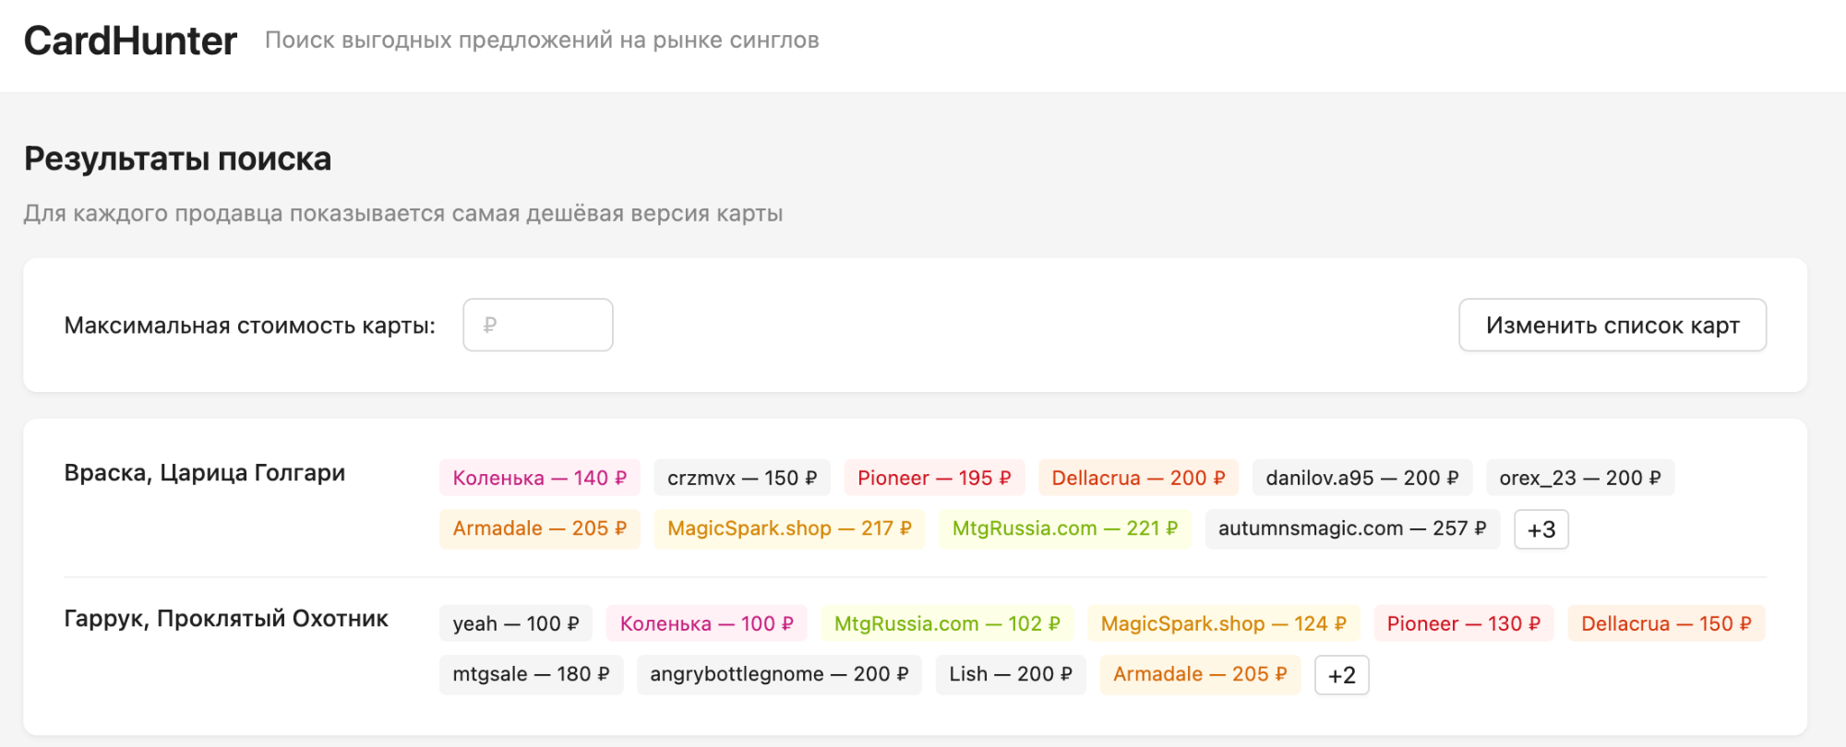Viewport: 1846px width, 747px height.
Task: Select crzmvx offer for 150 ₽
Action: click(x=741, y=479)
